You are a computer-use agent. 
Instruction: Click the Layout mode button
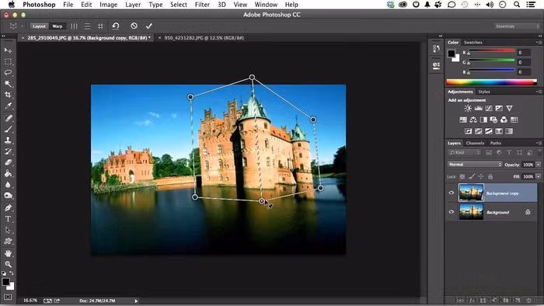click(x=39, y=26)
